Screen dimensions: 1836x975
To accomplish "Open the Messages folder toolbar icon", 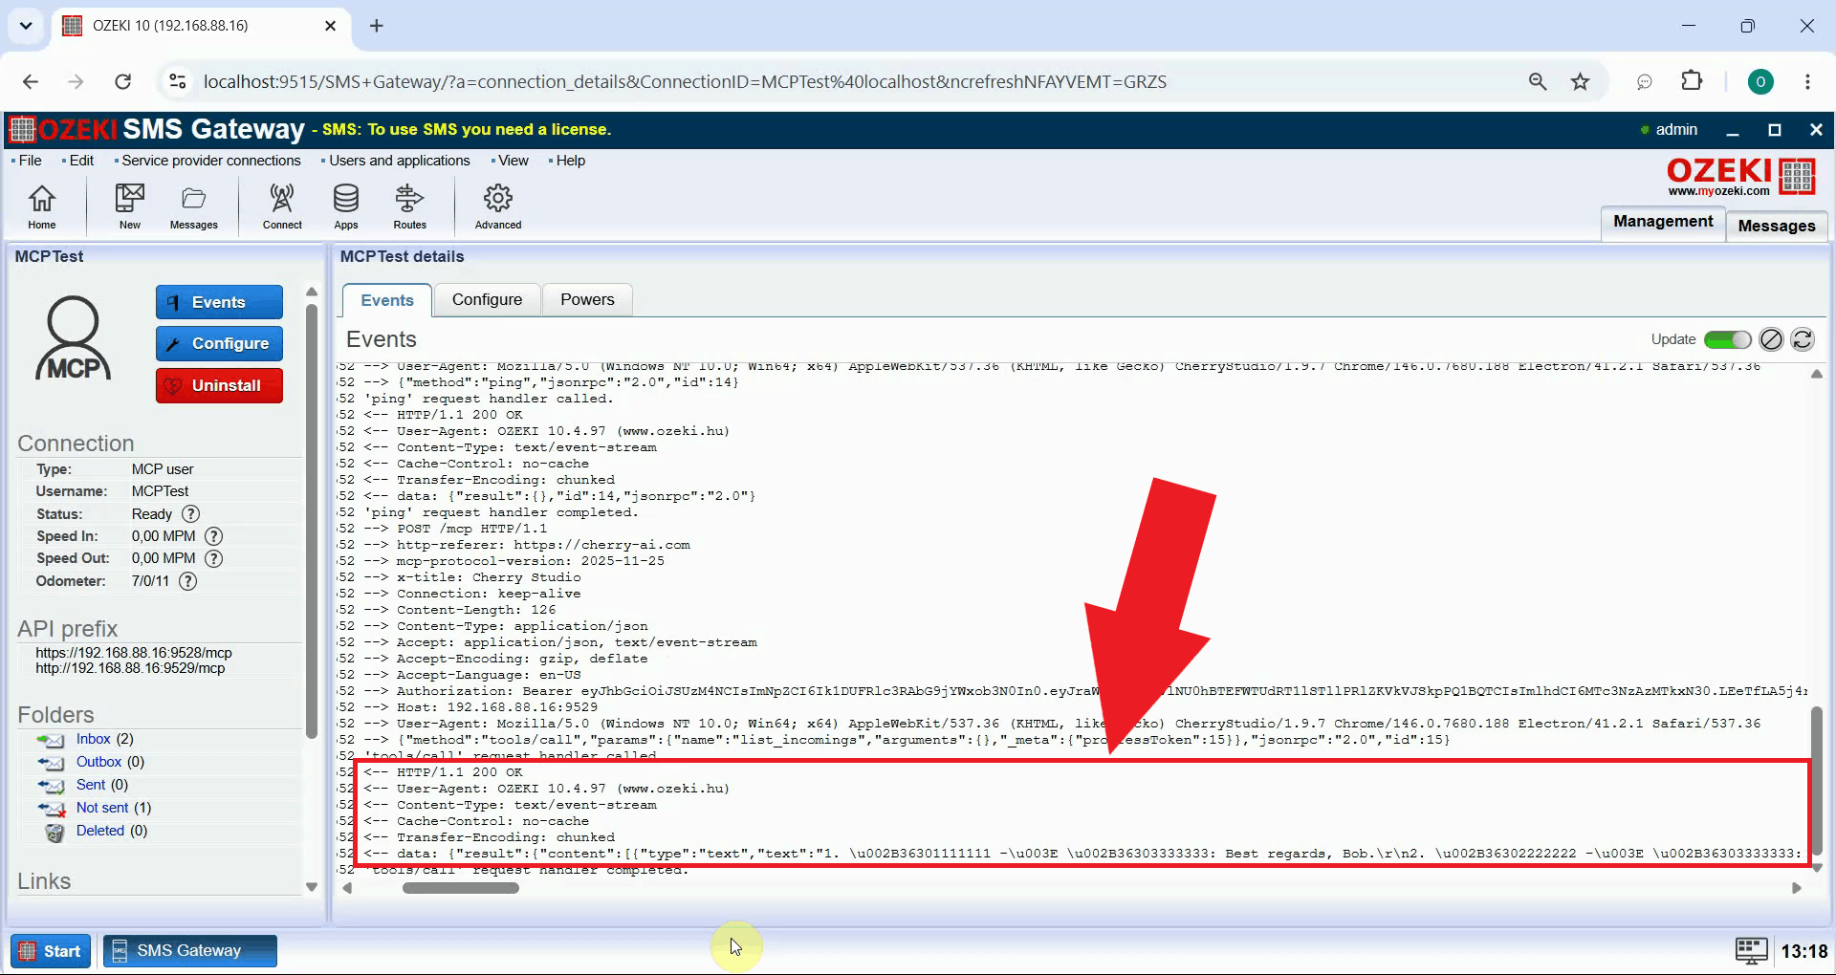I will (193, 206).
